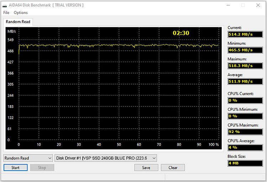The image size is (267, 182).
Task: Open the File menu
Action: coord(6,12)
